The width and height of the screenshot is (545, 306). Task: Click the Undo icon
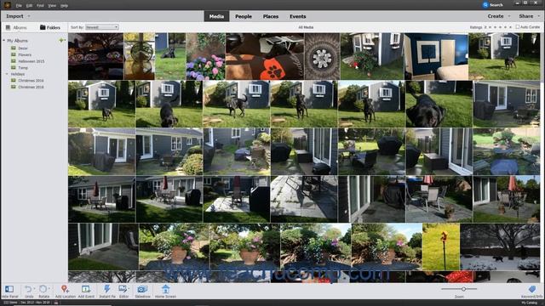tap(28, 289)
